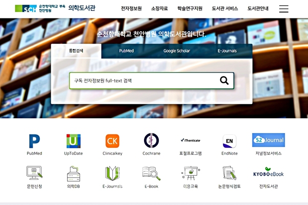Switch to the Google Scholar tab

point(176,51)
